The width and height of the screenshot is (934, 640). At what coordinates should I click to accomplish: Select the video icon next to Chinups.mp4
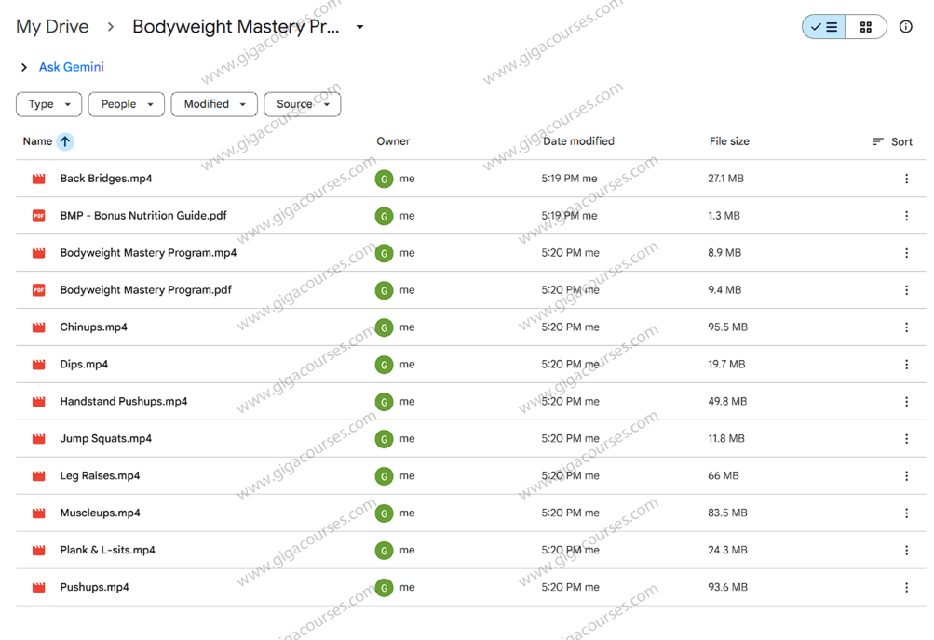pyautogui.click(x=37, y=327)
